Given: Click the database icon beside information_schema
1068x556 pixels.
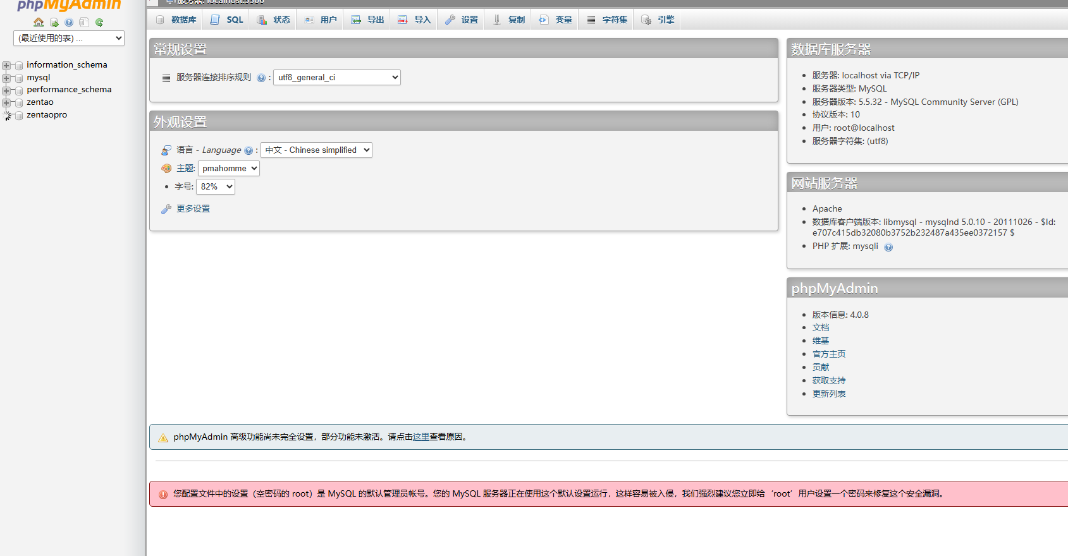Looking at the screenshot, I should click(19, 66).
